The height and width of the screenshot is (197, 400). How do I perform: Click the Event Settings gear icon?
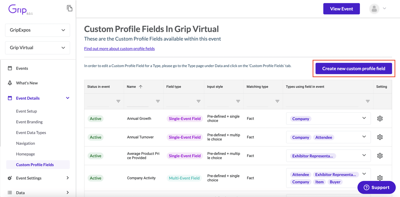coord(10,178)
